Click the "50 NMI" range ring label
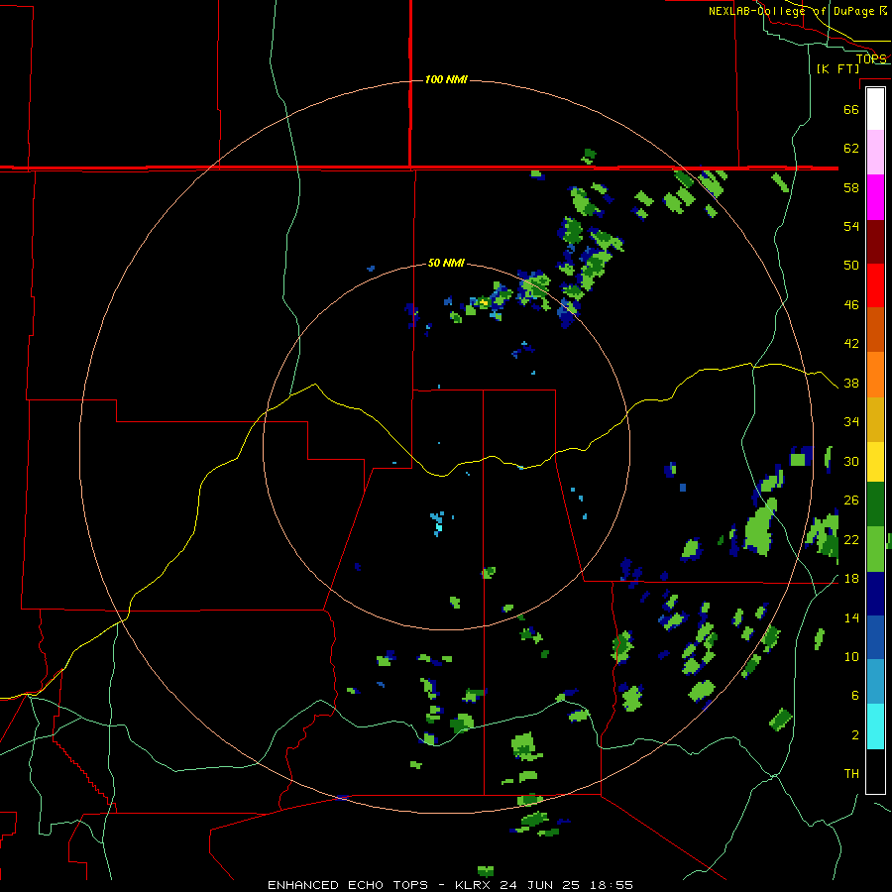The width and height of the screenshot is (892, 892). click(446, 263)
